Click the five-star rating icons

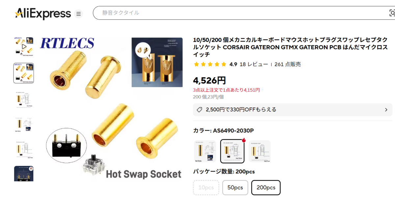pos(210,64)
